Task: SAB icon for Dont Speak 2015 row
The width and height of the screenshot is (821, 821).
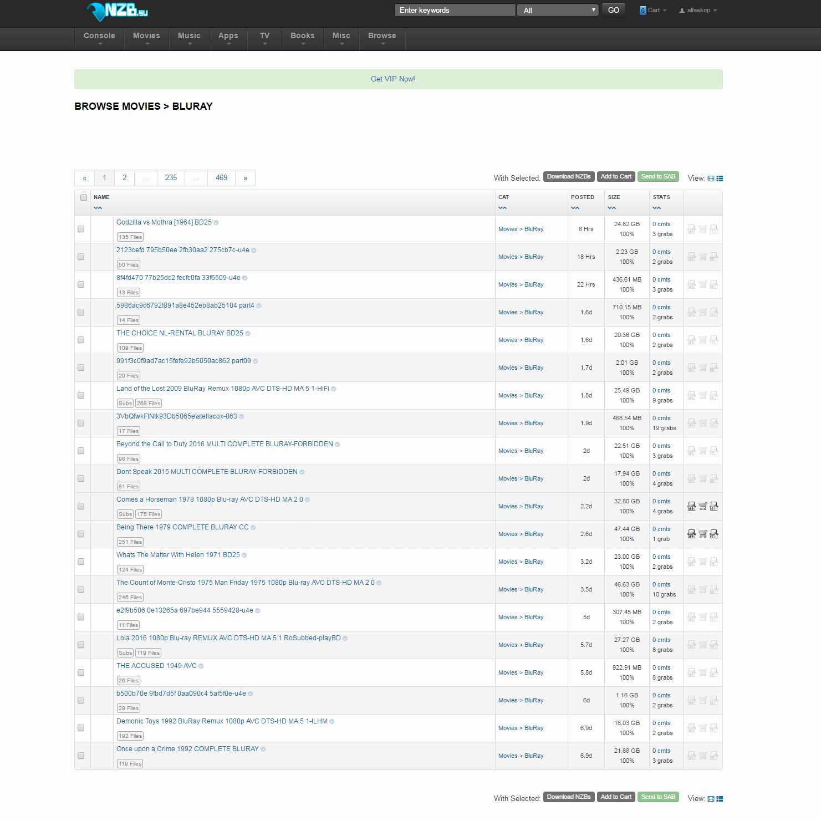Action: (714, 478)
